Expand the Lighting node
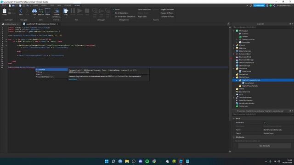Viewport: 294px width, 165px height. pos(234,48)
